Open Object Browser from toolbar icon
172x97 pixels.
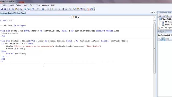coord(81,9)
